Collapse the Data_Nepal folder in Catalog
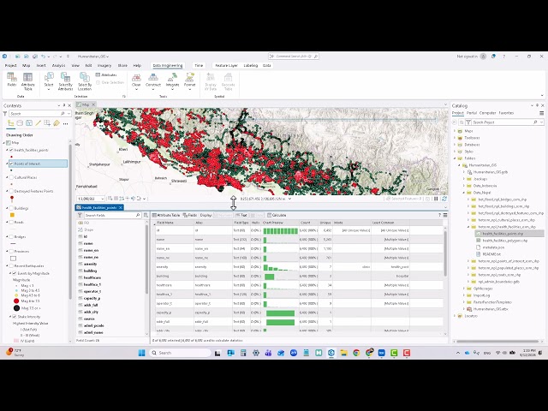The image size is (548, 411). pos(464,193)
